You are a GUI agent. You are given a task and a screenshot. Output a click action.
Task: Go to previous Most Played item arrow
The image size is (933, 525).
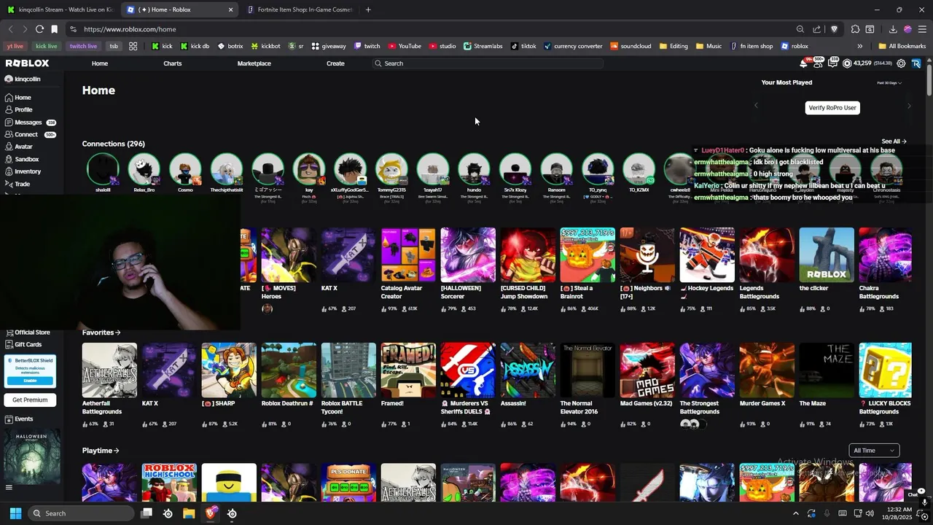coord(756,106)
